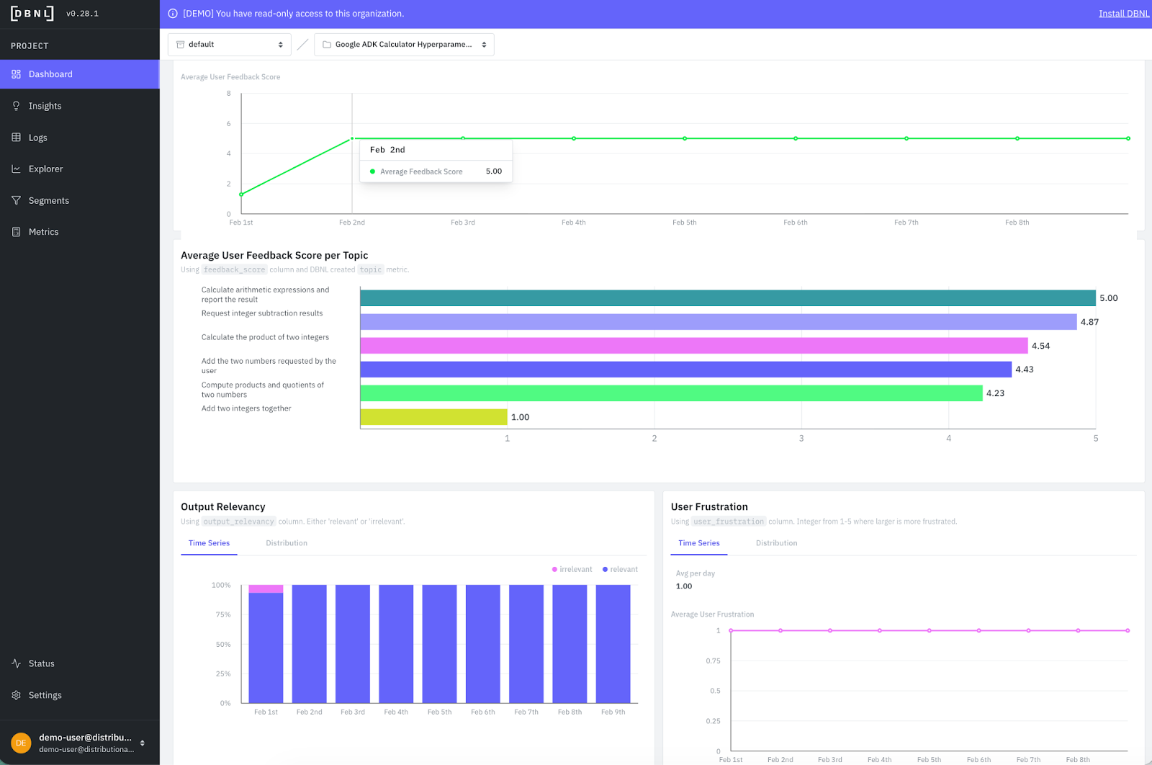This screenshot has height=765, width=1152.
Task: Expand the demo-user account switcher arrows
Action: tap(143, 743)
